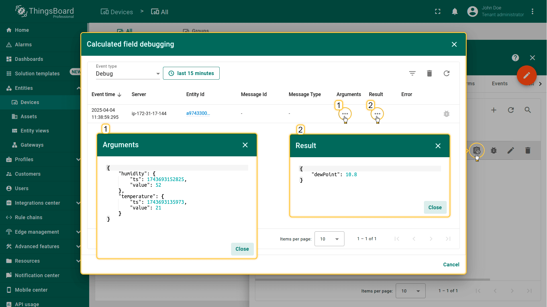547x307 pixels.
Task: Switch to the Events tab
Action: click(499, 84)
